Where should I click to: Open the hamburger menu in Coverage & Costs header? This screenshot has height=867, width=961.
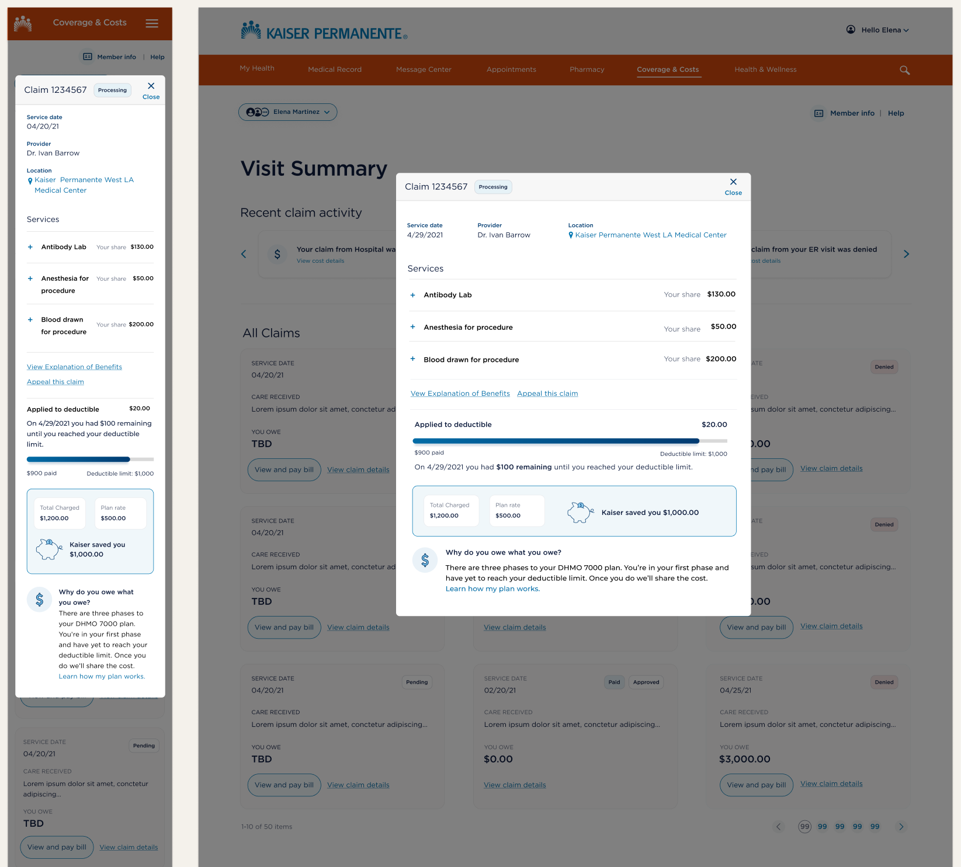tap(151, 23)
